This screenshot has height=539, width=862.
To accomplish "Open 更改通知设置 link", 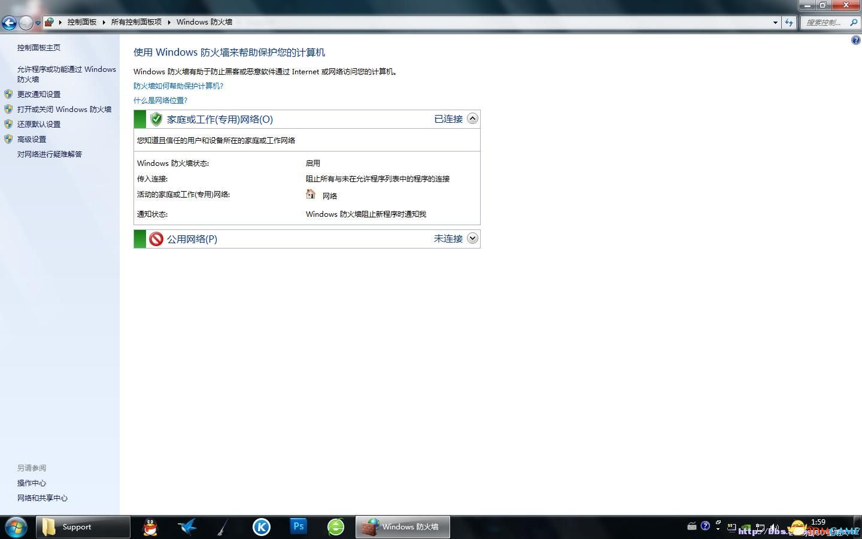I will pyautogui.click(x=39, y=94).
